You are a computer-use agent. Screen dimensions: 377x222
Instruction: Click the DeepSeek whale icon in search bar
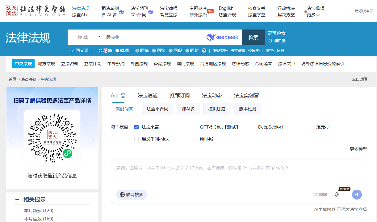click(x=211, y=37)
